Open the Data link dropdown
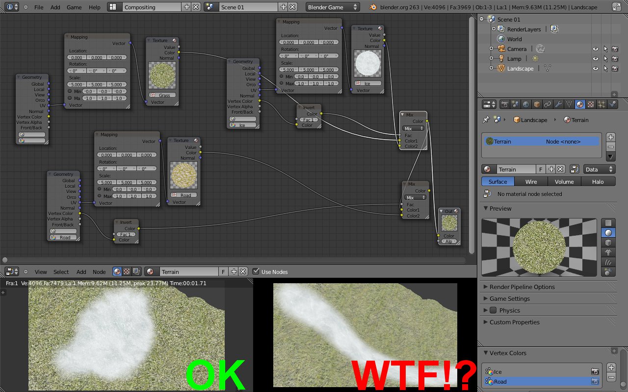 click(599, 169)
